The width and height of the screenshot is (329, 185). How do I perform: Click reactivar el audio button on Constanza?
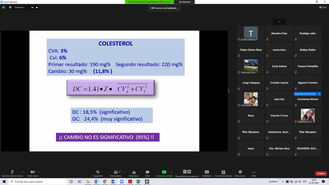click(305, 94)
